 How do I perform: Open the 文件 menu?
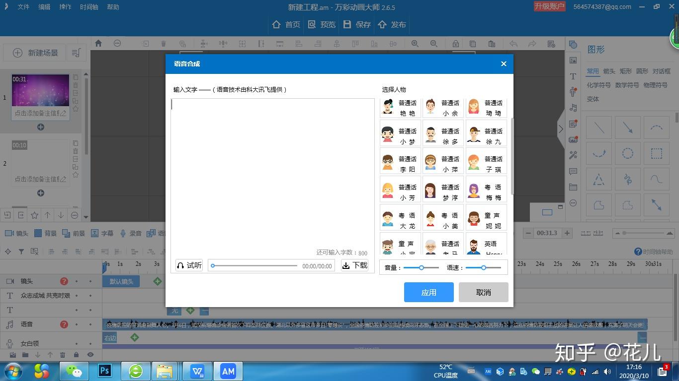(23, 7)
